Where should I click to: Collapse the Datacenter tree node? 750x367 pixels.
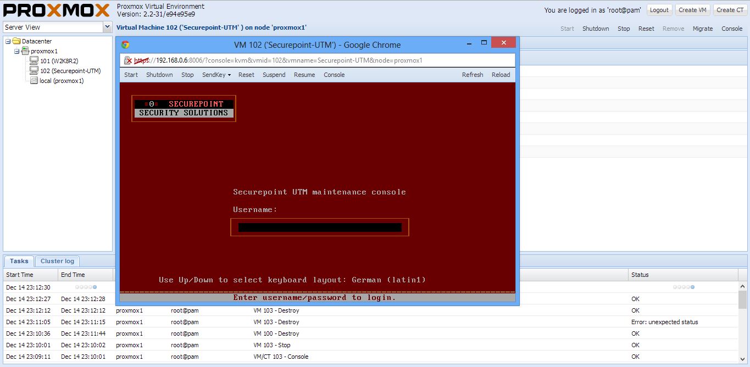[8, 41]
